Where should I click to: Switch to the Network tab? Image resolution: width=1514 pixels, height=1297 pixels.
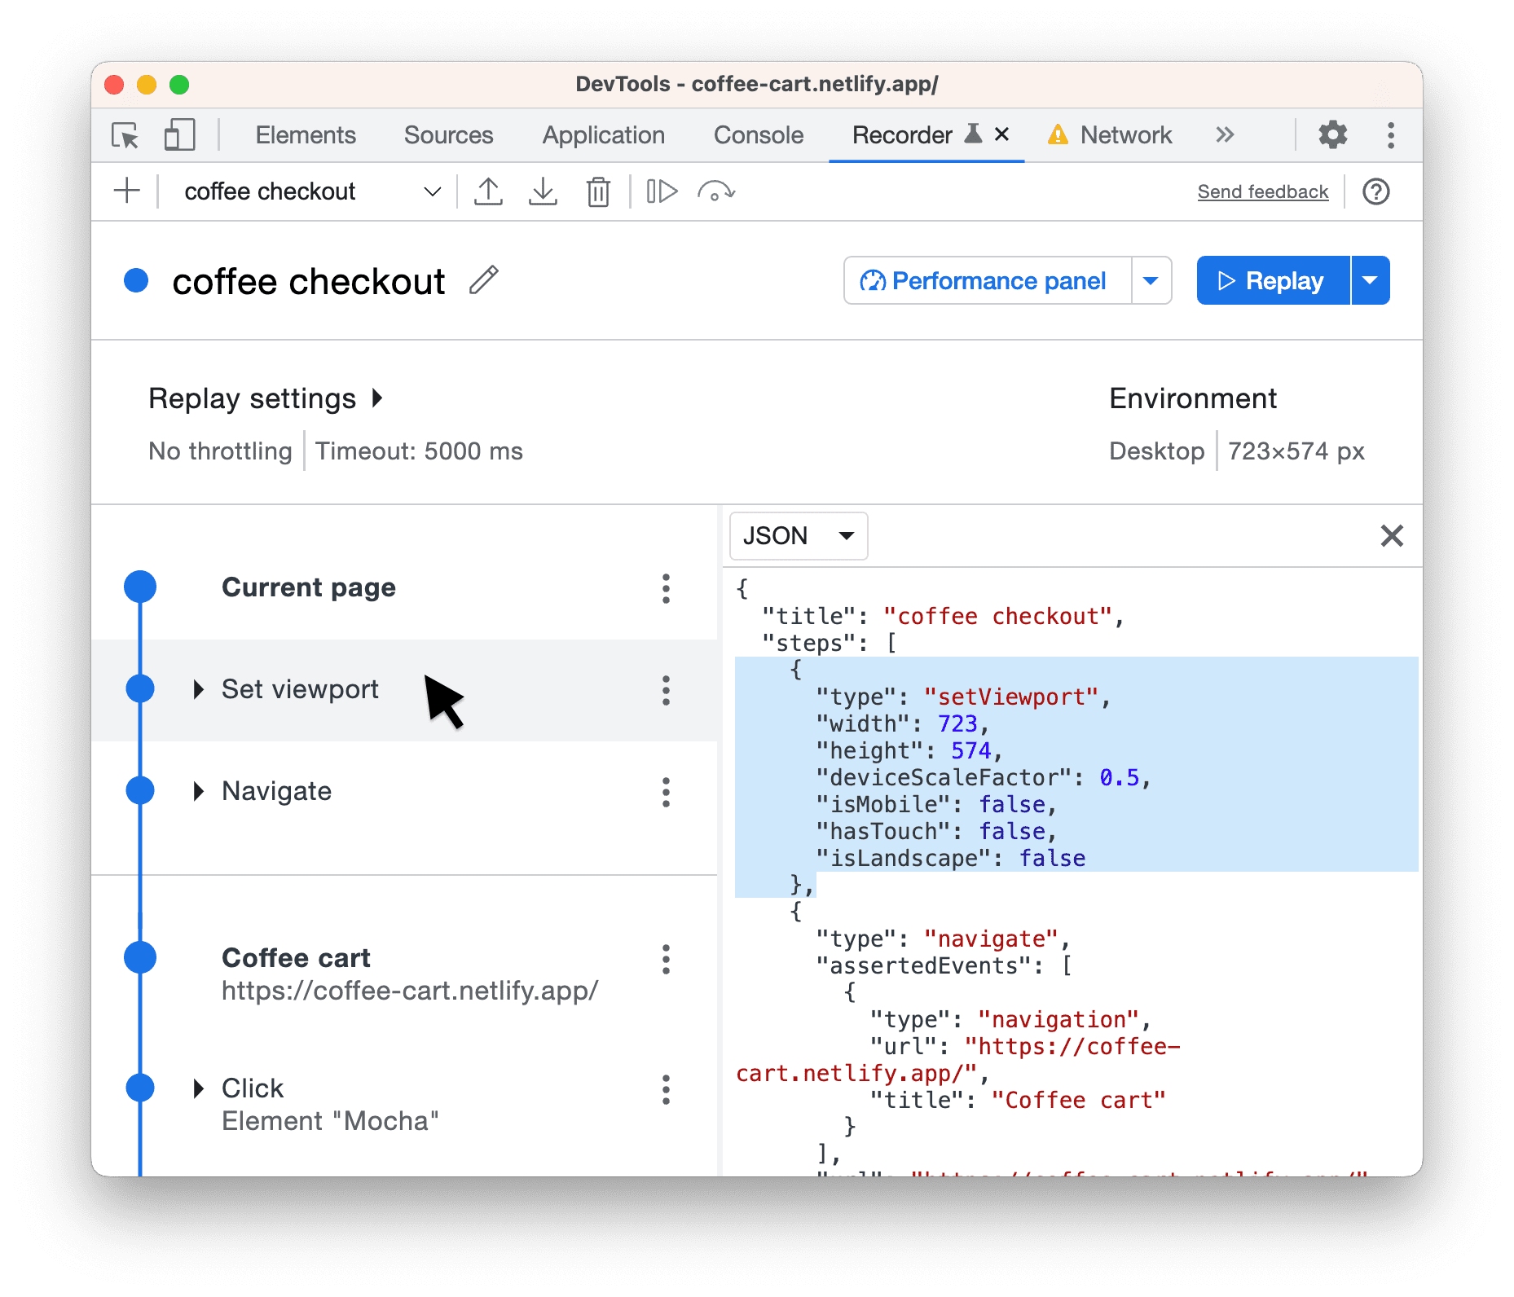click(1125, 135)
